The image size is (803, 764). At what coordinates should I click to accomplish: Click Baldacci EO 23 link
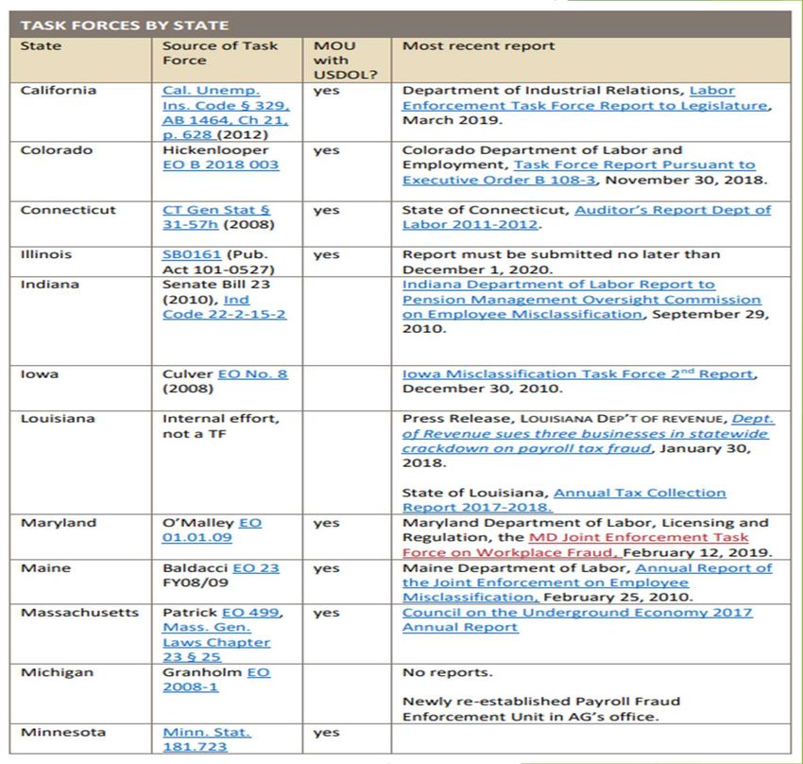(256, 568)
